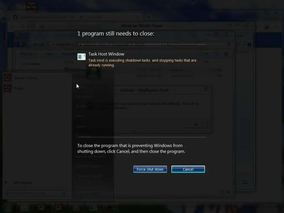284x213 pixels.
Task: Cancel the shutdown
Action: click(188, 169)
